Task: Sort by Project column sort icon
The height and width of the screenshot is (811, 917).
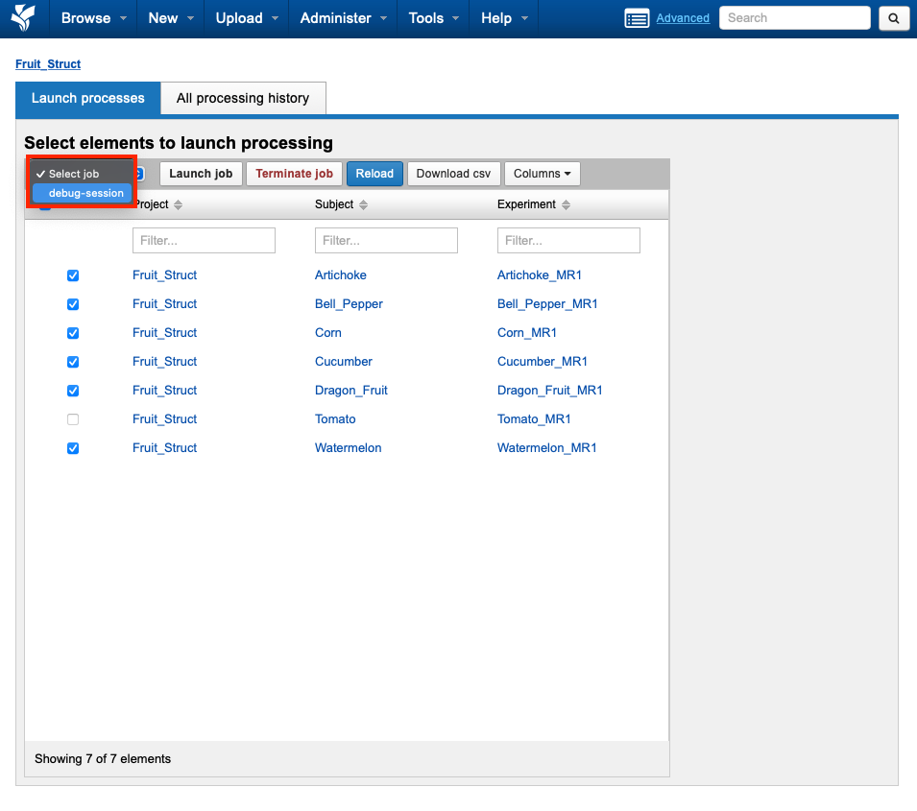Action: pos(178,205)
